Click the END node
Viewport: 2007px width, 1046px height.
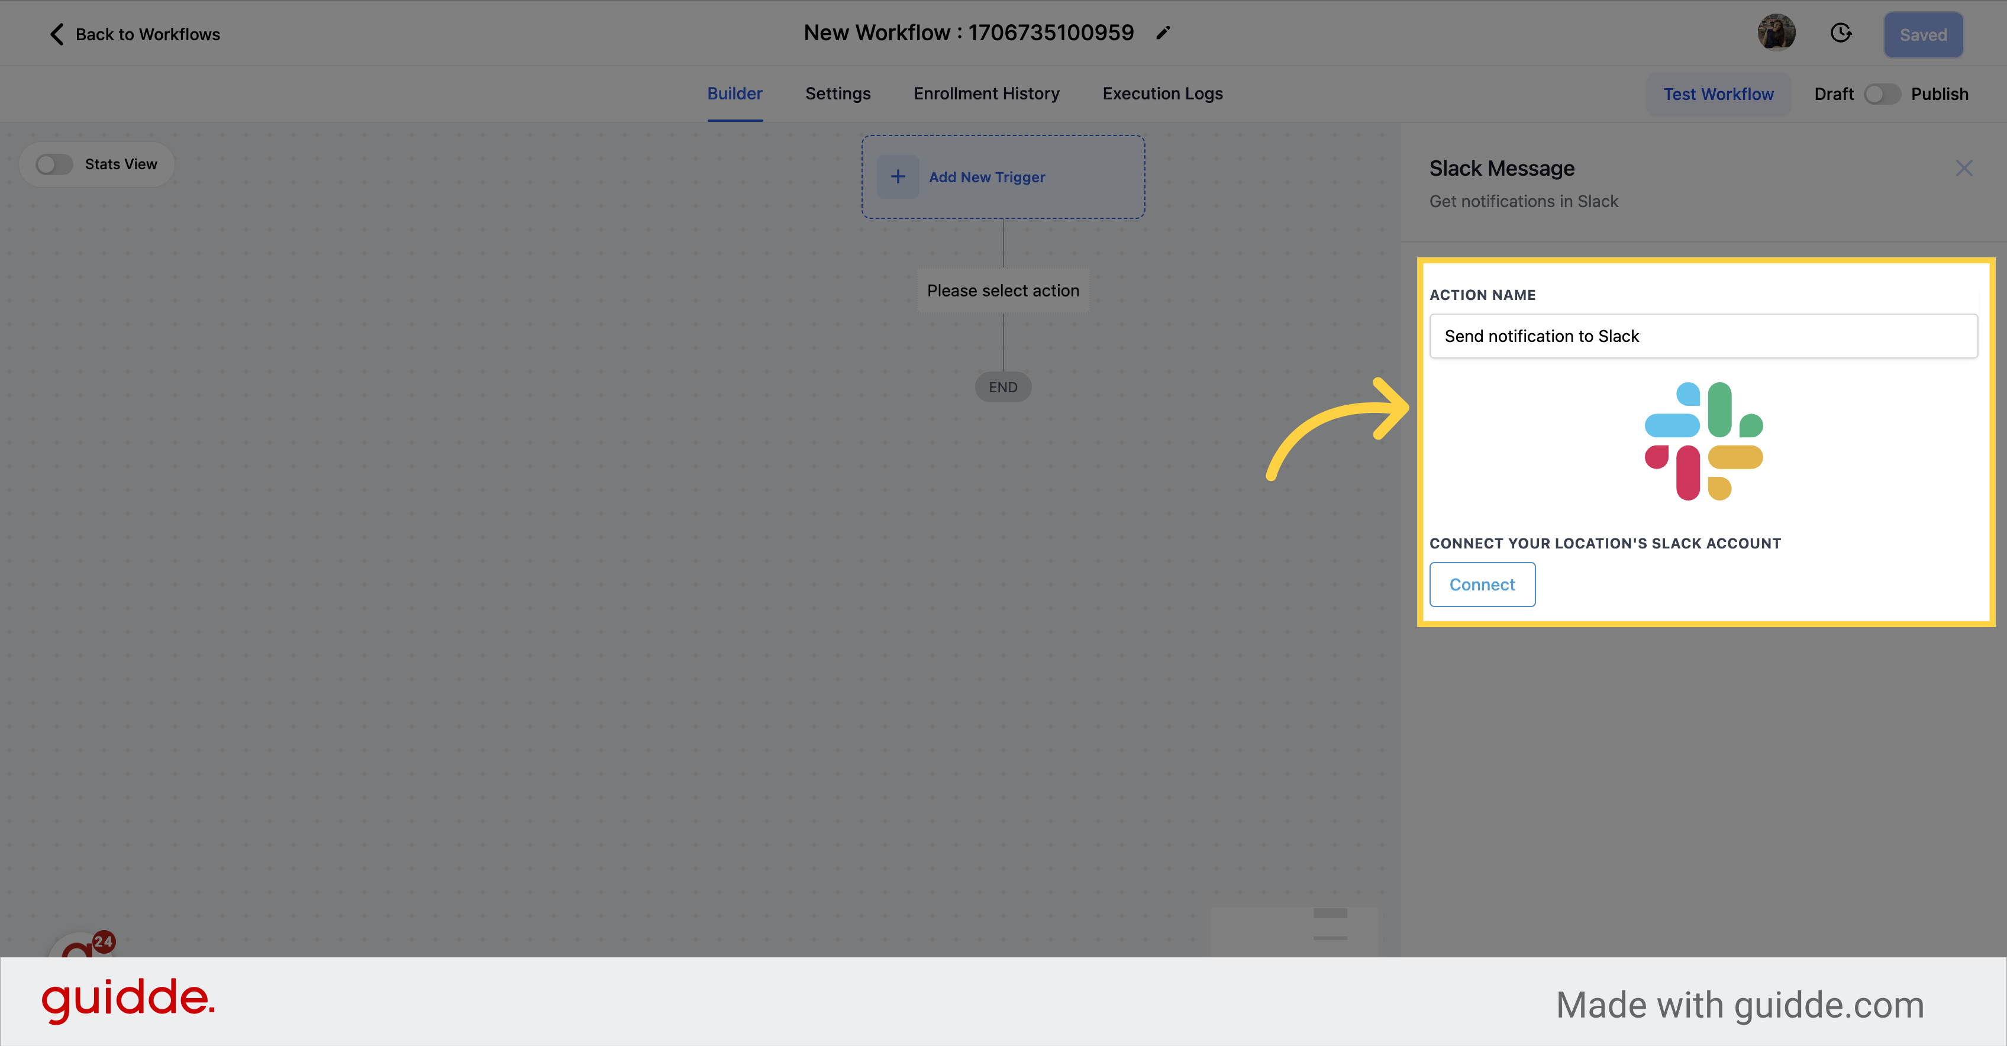pos(1003,387)
